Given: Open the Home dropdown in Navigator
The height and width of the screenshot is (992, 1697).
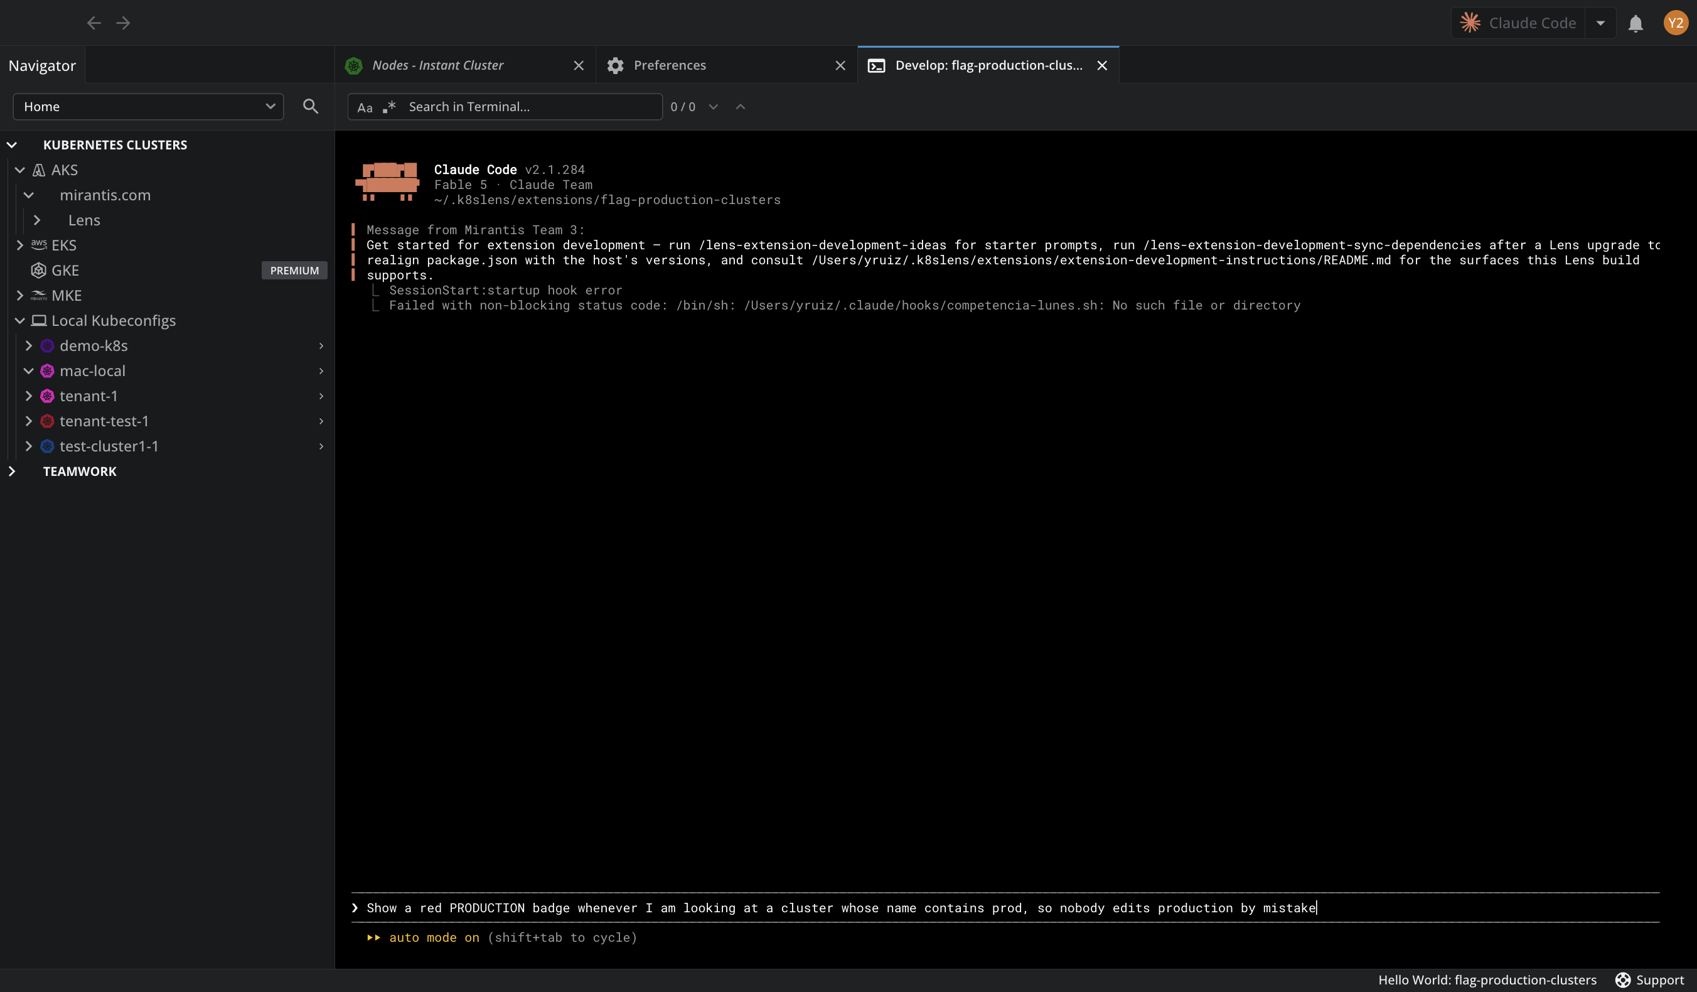Looking at the screenshot, I should tap(148, 107).
